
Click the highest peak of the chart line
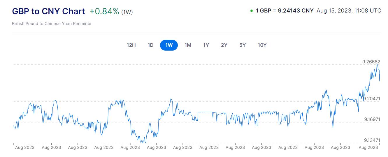click(x=377, y=65)
